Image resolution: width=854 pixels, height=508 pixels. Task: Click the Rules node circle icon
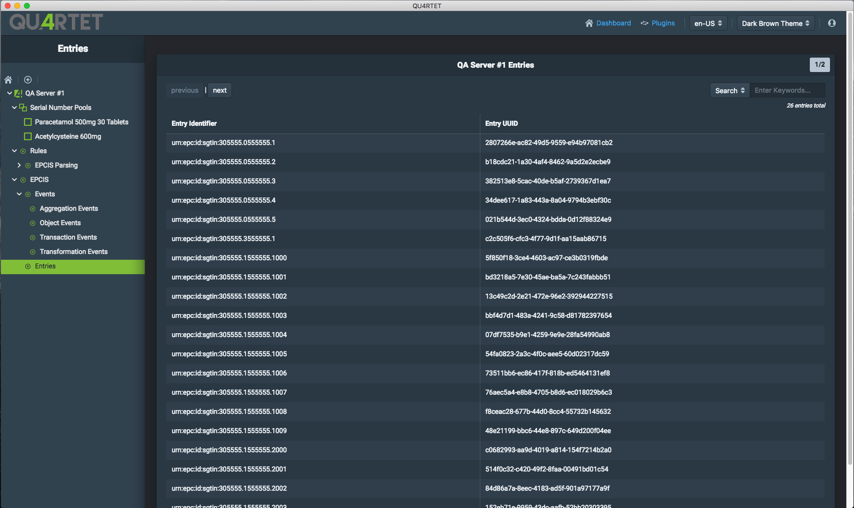[23, 151]
